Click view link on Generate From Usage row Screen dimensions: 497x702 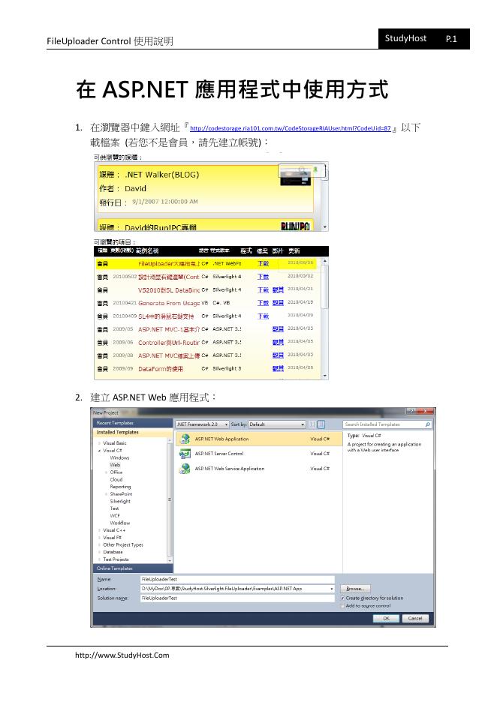[x=278, y=303]
